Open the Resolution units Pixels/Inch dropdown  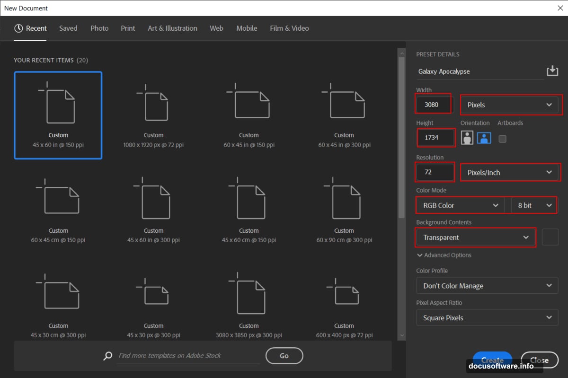[510, 172]
